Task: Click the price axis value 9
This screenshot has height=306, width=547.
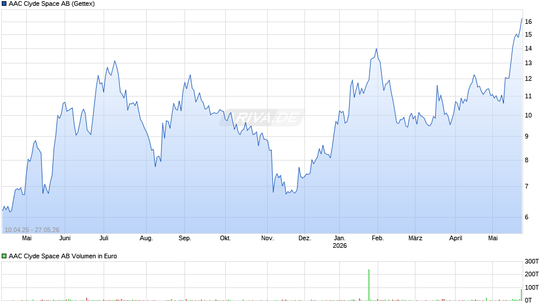Action: pyautogui.click(x=527, y=137)
